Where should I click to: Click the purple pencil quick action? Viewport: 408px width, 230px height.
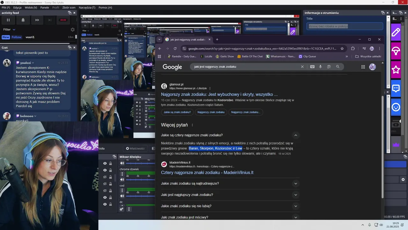coord(396,32)
